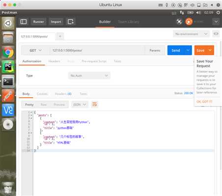This screenshot has height=196, width=222.
Task: Launch PyCharm from the Ubuntu dock
Action: pyautogui.click(x=8, y=67)
